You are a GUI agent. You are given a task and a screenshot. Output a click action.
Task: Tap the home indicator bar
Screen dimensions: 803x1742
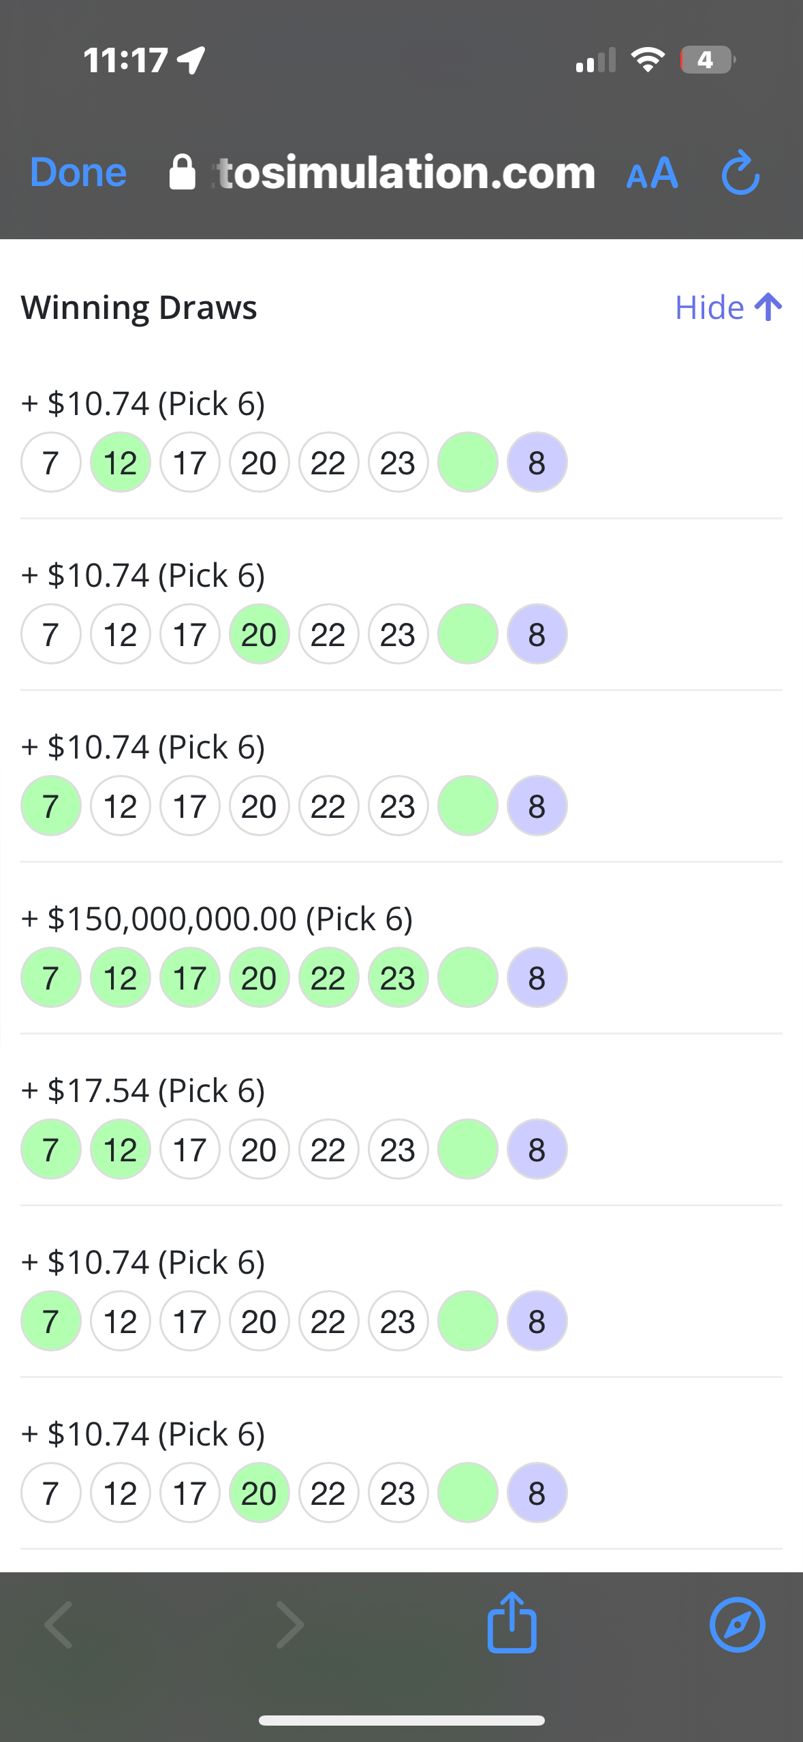coord(401,1720)
